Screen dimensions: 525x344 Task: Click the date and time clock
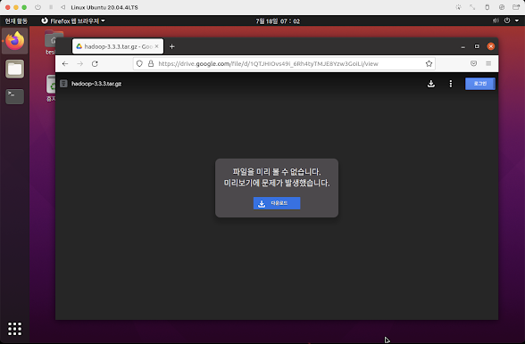(x=278, y=21)
